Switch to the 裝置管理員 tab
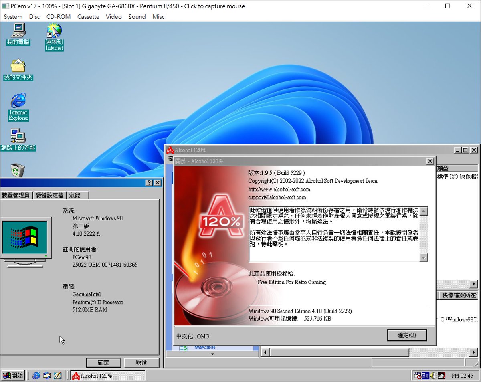Viewport: 481px width, 382px height. pyautogui.click(x=16, y=195)
